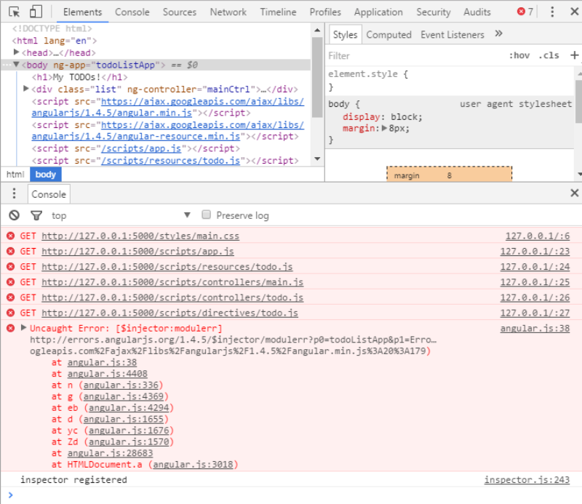Switch to the Network tab
Screen dimensions: 582x504
pos(228,12)
